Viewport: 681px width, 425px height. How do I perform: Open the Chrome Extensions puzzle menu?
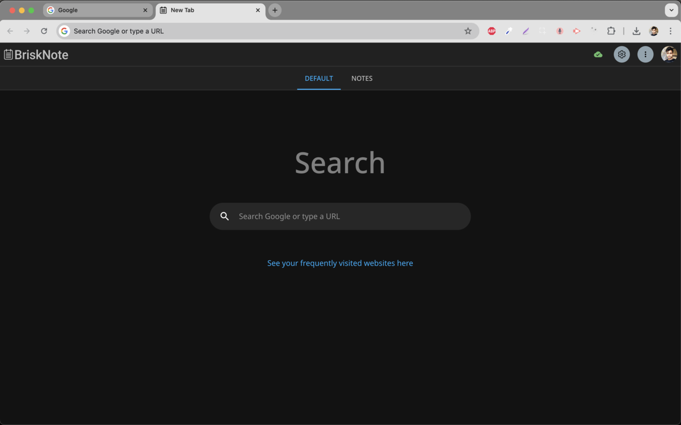611,31
